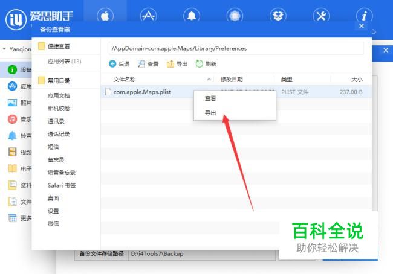Image resolution: width=393 pixels, height=274 pixels.
Task: Click the 更多 more icon in main sidebar
Action: [12, 218]
